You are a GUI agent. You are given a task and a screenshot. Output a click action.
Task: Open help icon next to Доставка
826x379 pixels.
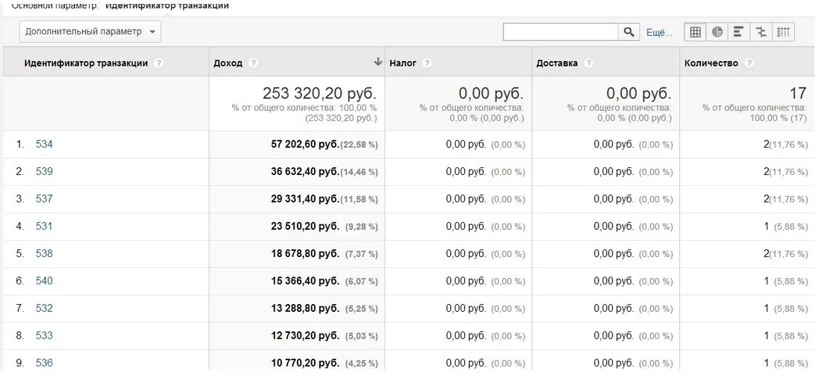point(588,63)
